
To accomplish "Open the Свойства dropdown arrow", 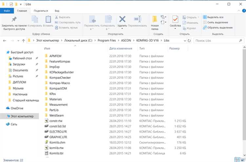I will 175,29.
